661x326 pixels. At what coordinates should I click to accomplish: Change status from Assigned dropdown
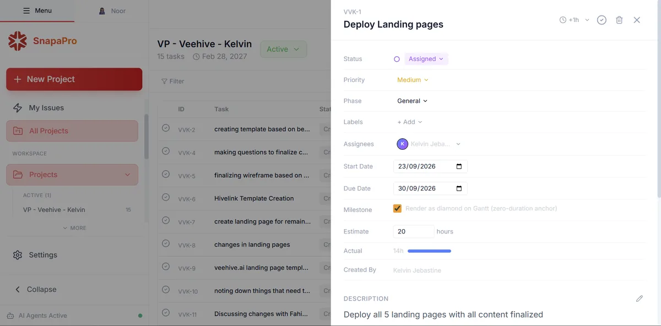pos(426,59)
